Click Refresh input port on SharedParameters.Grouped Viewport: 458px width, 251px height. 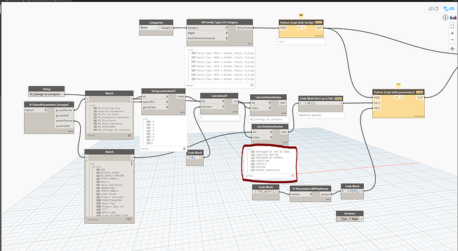36,110
